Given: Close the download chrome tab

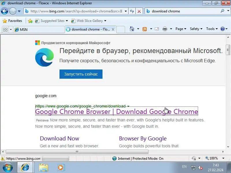Looking at the screenshot, I should point(113,29).
